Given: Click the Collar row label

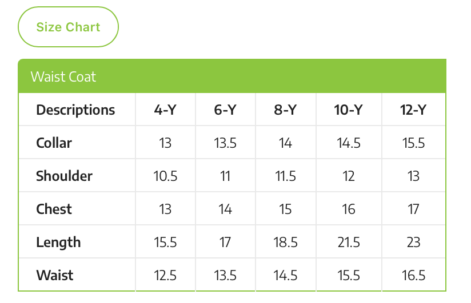Looking at the screenshot, I should tap(54, 143).
